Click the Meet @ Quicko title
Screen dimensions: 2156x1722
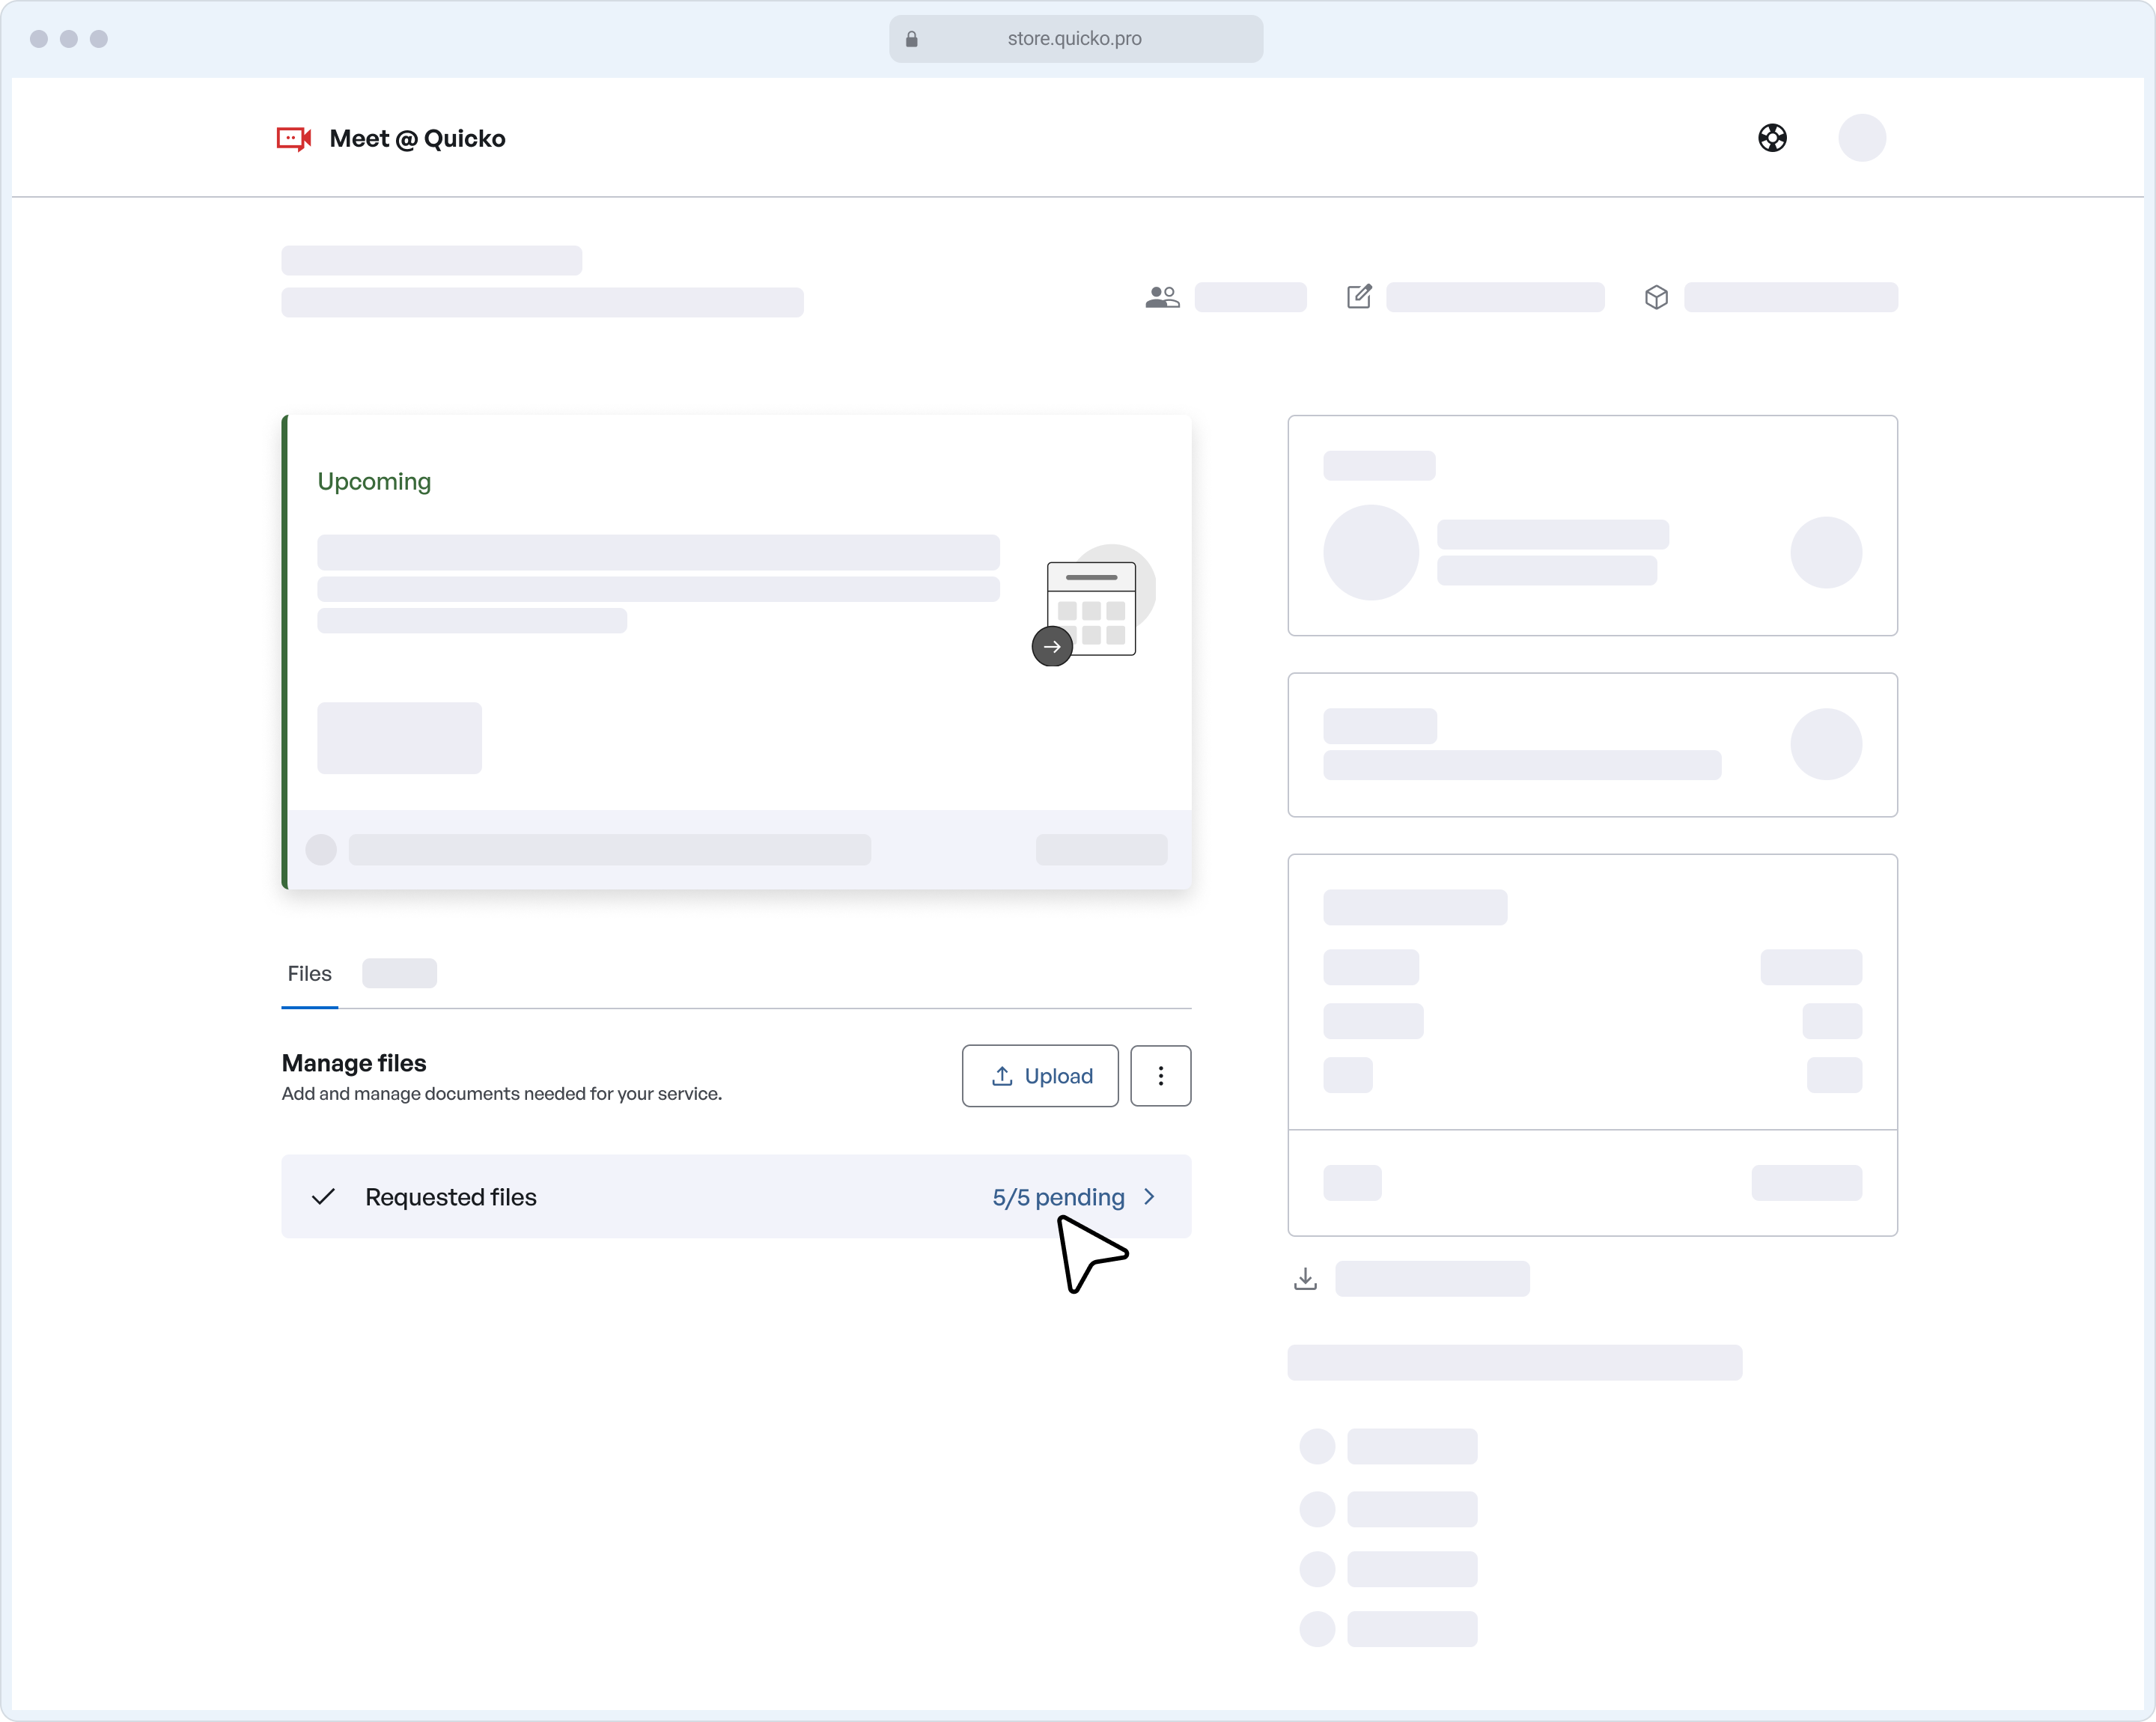click(417, 139)
